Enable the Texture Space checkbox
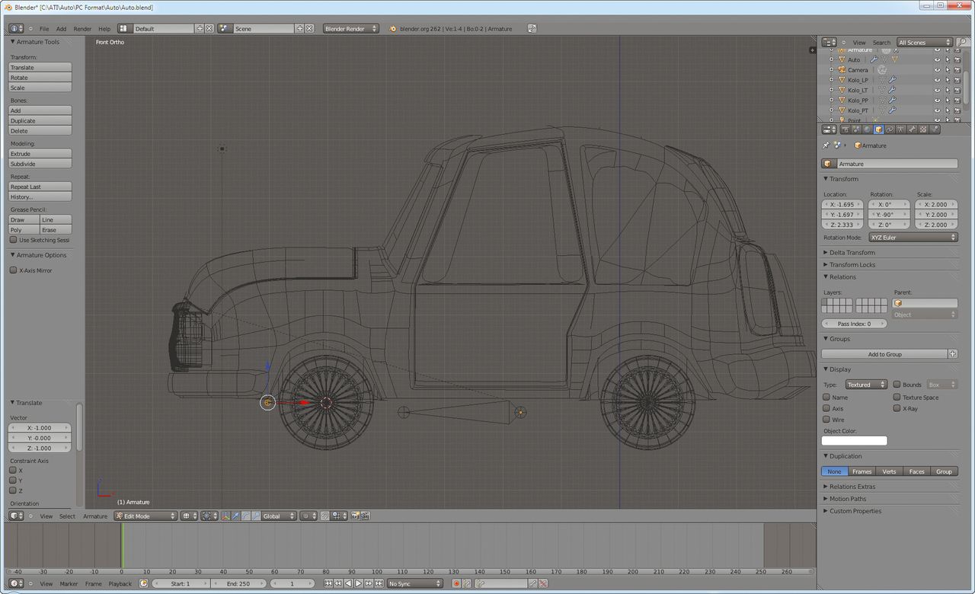The height and width of the screenshot is (594, 975). [x=897, y=397]
